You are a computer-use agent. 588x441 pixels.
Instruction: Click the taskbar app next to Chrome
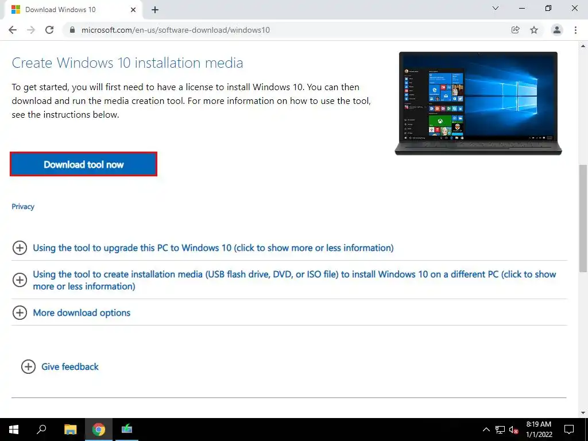127,430
